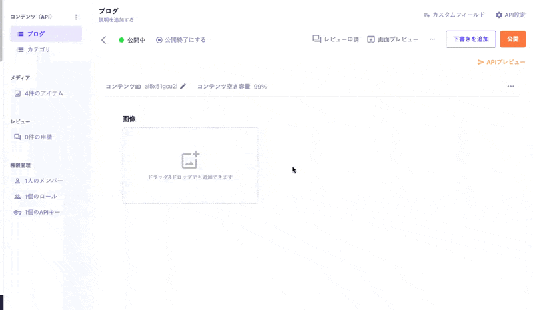This screenshot has width=533, height=310.
Task: Click the review chat icon next to 0件の申請
Action: click(17, 137)
